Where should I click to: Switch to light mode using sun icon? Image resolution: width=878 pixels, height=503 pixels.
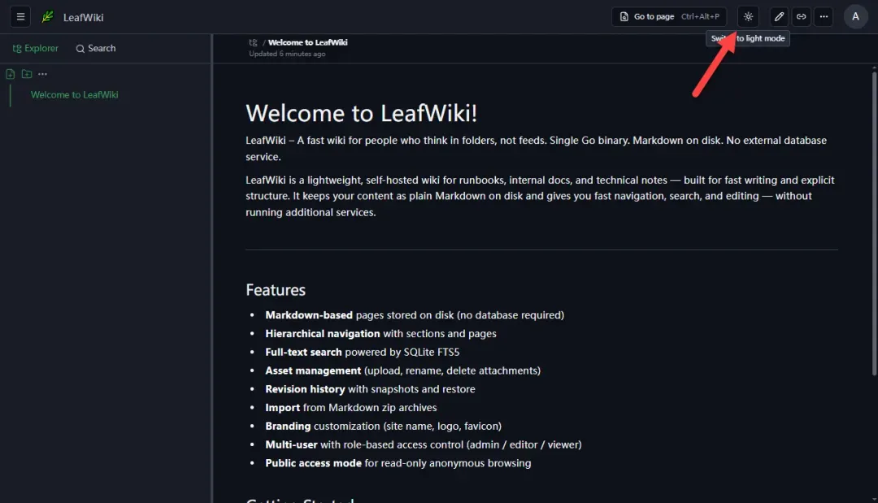[748, 17]
